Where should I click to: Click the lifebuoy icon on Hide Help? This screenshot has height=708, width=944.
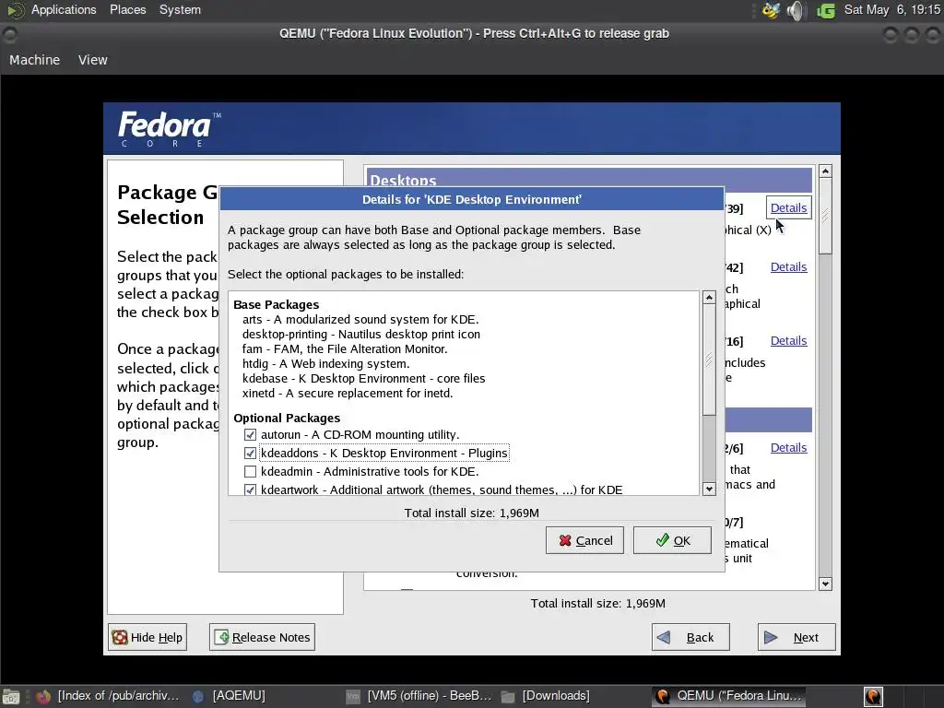click(x=120, y=638)
